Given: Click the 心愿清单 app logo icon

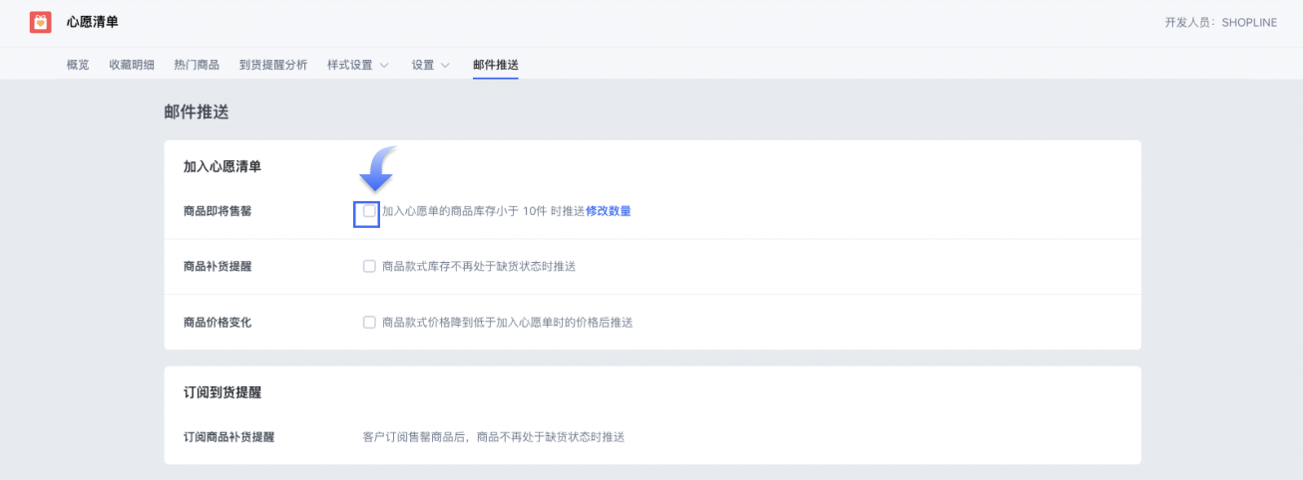Looking at the screenshot, I should [41, 22].
